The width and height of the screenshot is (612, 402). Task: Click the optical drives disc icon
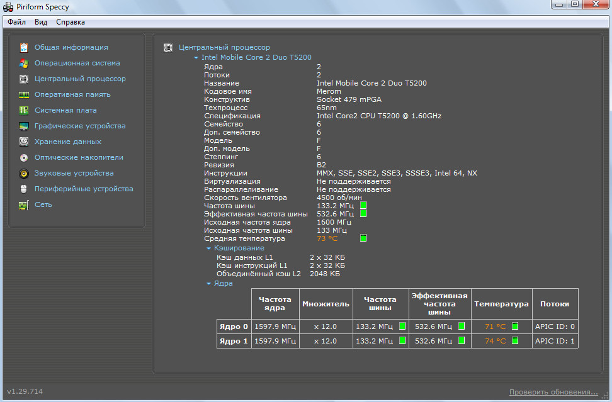pyautogui.click(x=24, y=157)
